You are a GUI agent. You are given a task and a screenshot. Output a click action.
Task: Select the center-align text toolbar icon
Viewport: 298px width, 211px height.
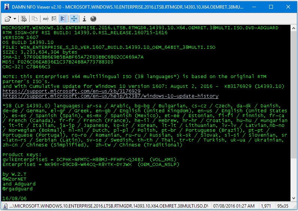[x=46, y=19]
